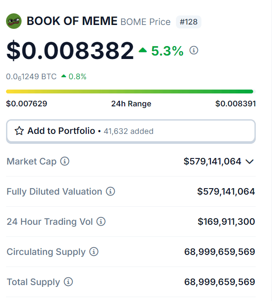273x301 pixels.
Task: Click the star icon in Add to Portfolio
Action: coord(19,131)
